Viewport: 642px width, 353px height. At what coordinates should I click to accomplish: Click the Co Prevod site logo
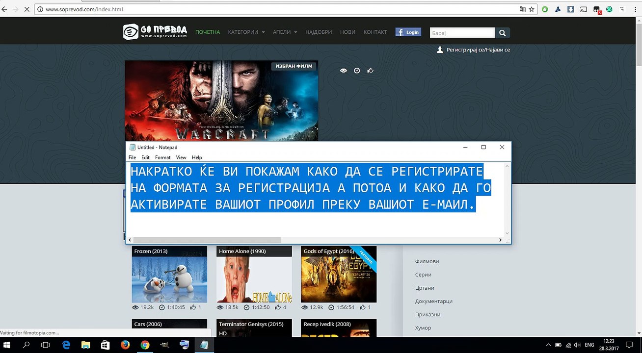[155, 32]
